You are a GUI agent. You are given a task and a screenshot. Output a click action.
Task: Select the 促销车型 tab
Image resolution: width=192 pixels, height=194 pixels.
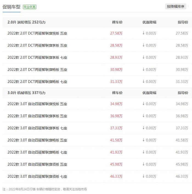[x=12, y=7]
